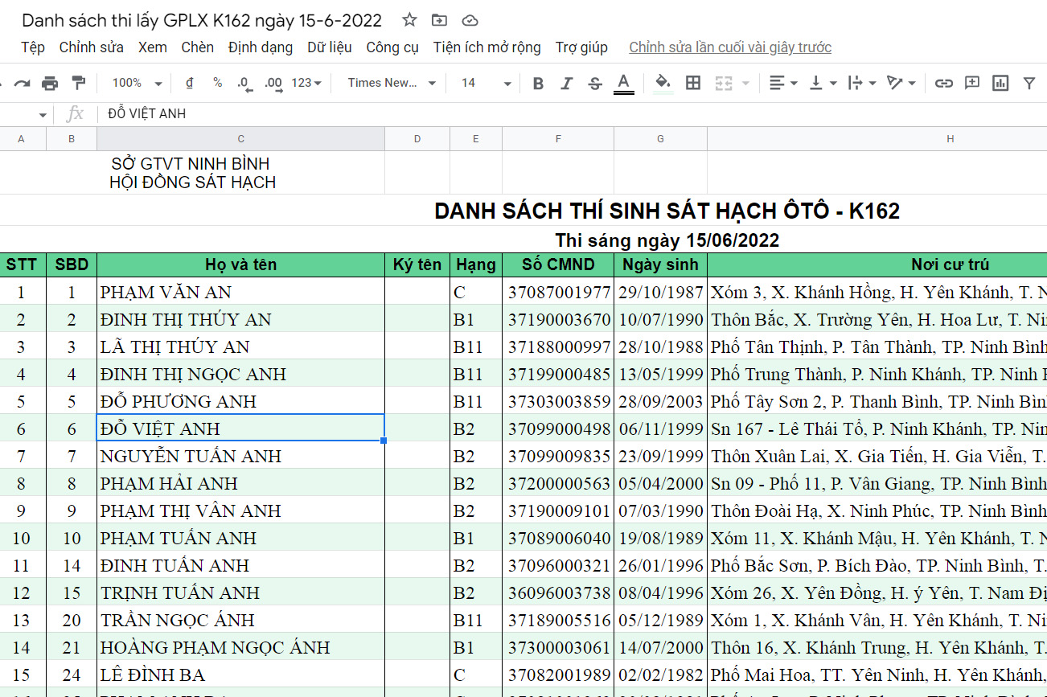Image resolution: width=1047 pixels, height=697 pixels.
Task: Select the paint format tool
Action: tap(78, 83)
